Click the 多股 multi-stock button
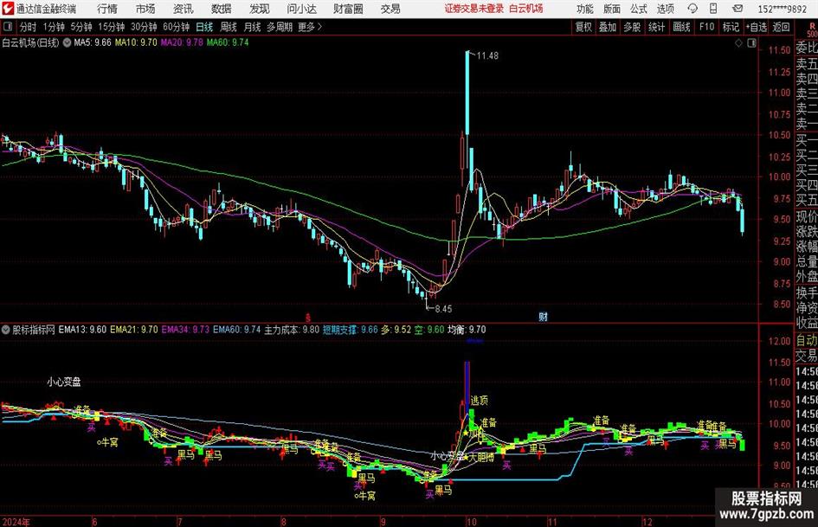Screen dimensions: 818x527 tap(632, 27)
